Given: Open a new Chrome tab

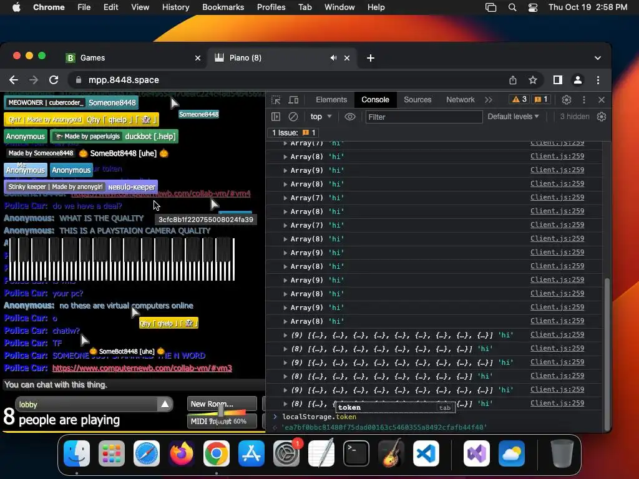Looking at the screenshot, I should click(371, 58).
